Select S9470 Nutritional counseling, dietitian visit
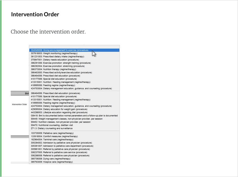Screen dimensions: 238x177 [x=56, y=125]
